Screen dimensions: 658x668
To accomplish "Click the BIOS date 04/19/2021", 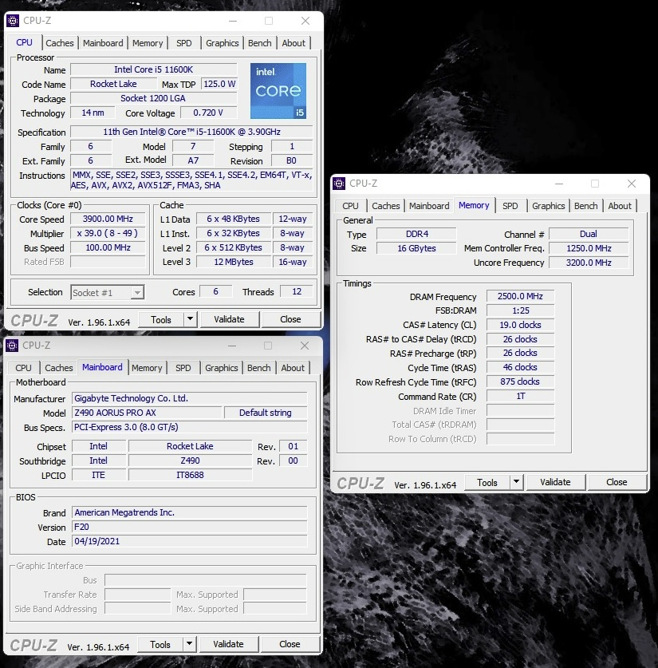I will tap(190, 541).
